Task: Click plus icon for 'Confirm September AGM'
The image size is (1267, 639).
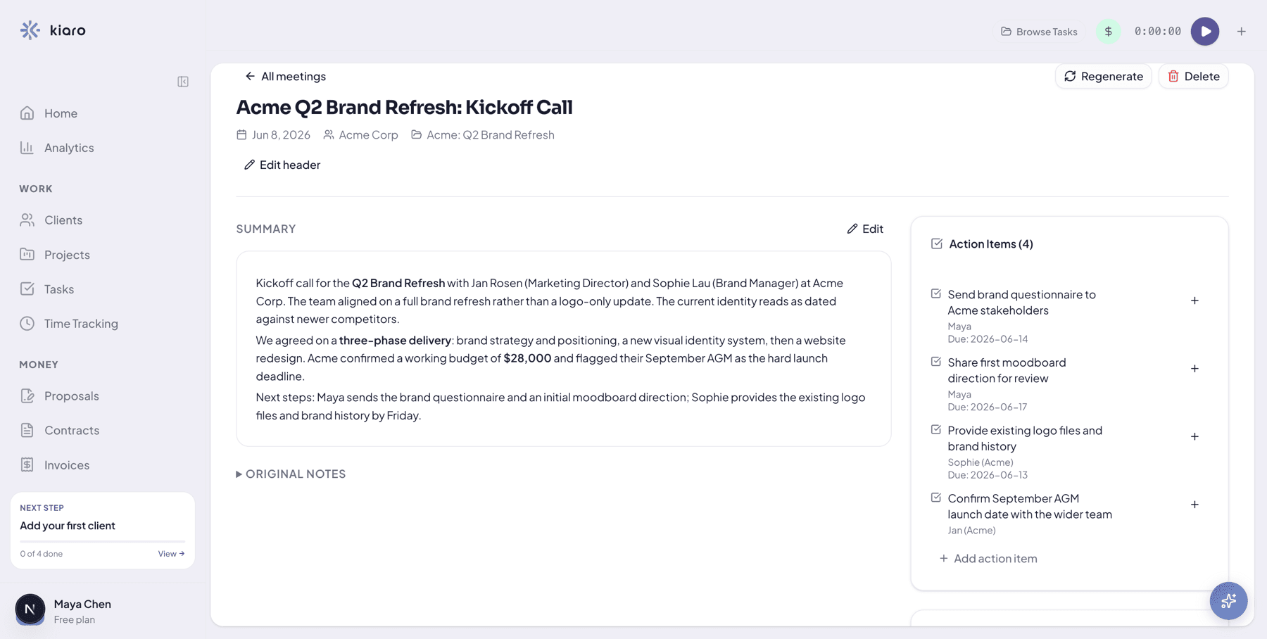Action: tap(1194, 505)
